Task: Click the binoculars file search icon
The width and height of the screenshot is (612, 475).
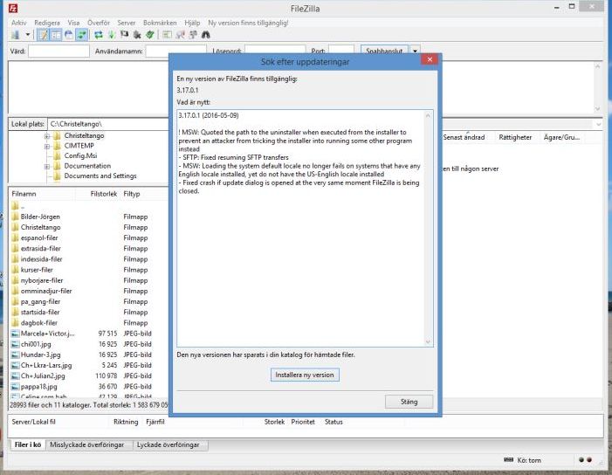Action: coord(206,35)
